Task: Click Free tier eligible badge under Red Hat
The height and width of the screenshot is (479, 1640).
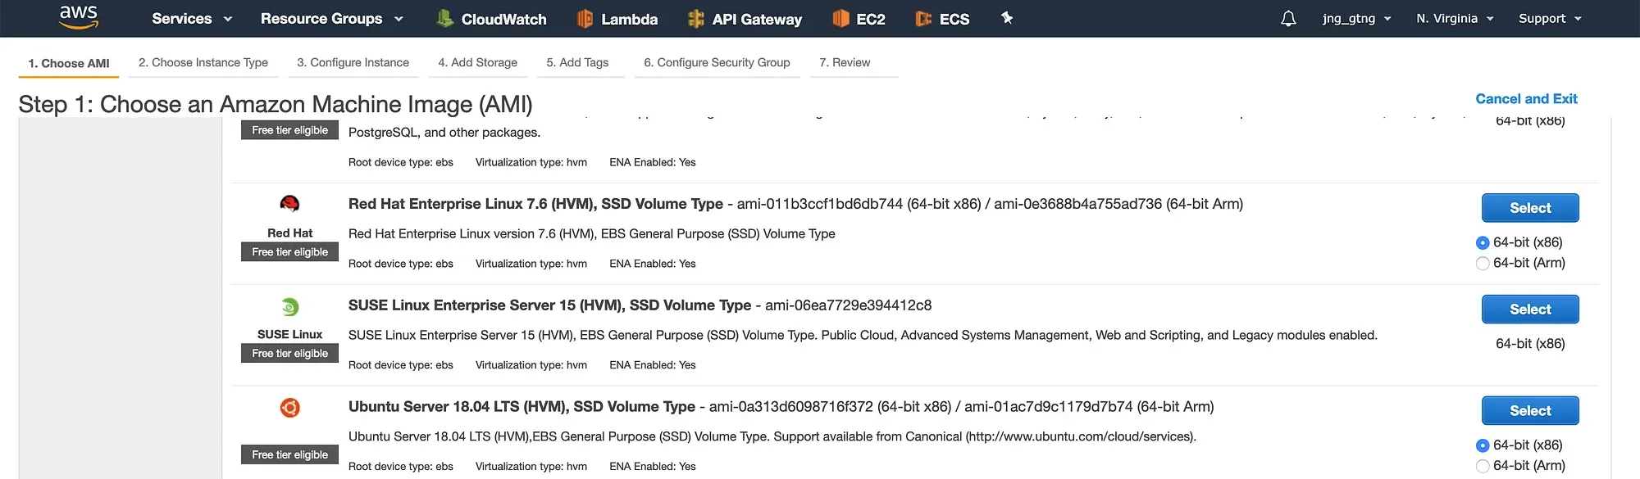Action: point(289,252)
